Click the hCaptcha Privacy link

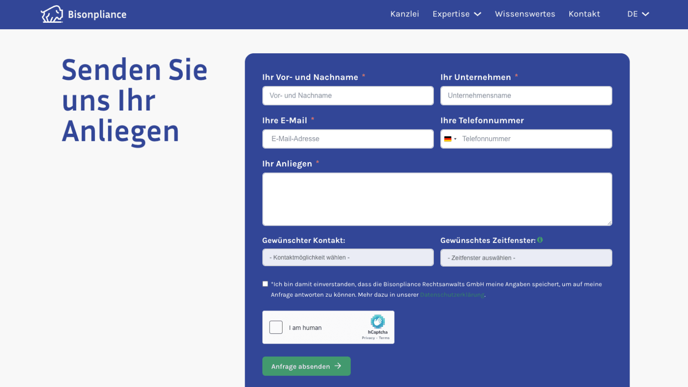coord(368,338)
